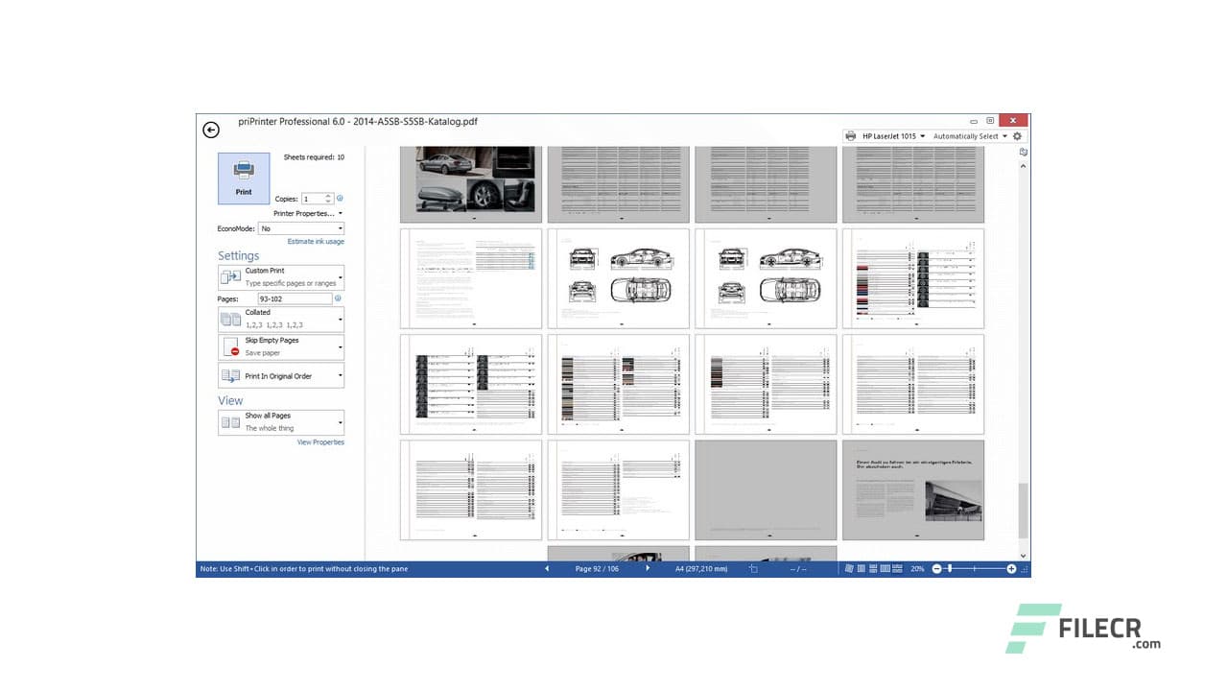This screenshot has width=1228, height=691.
Task: Click the info icon next to Copies field
Action: 341,199
